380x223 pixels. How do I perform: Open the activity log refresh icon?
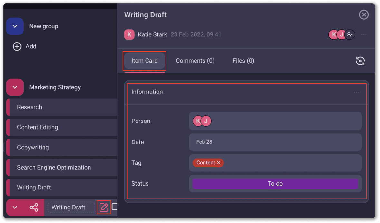pyautogui.click(x=360, y=61)
